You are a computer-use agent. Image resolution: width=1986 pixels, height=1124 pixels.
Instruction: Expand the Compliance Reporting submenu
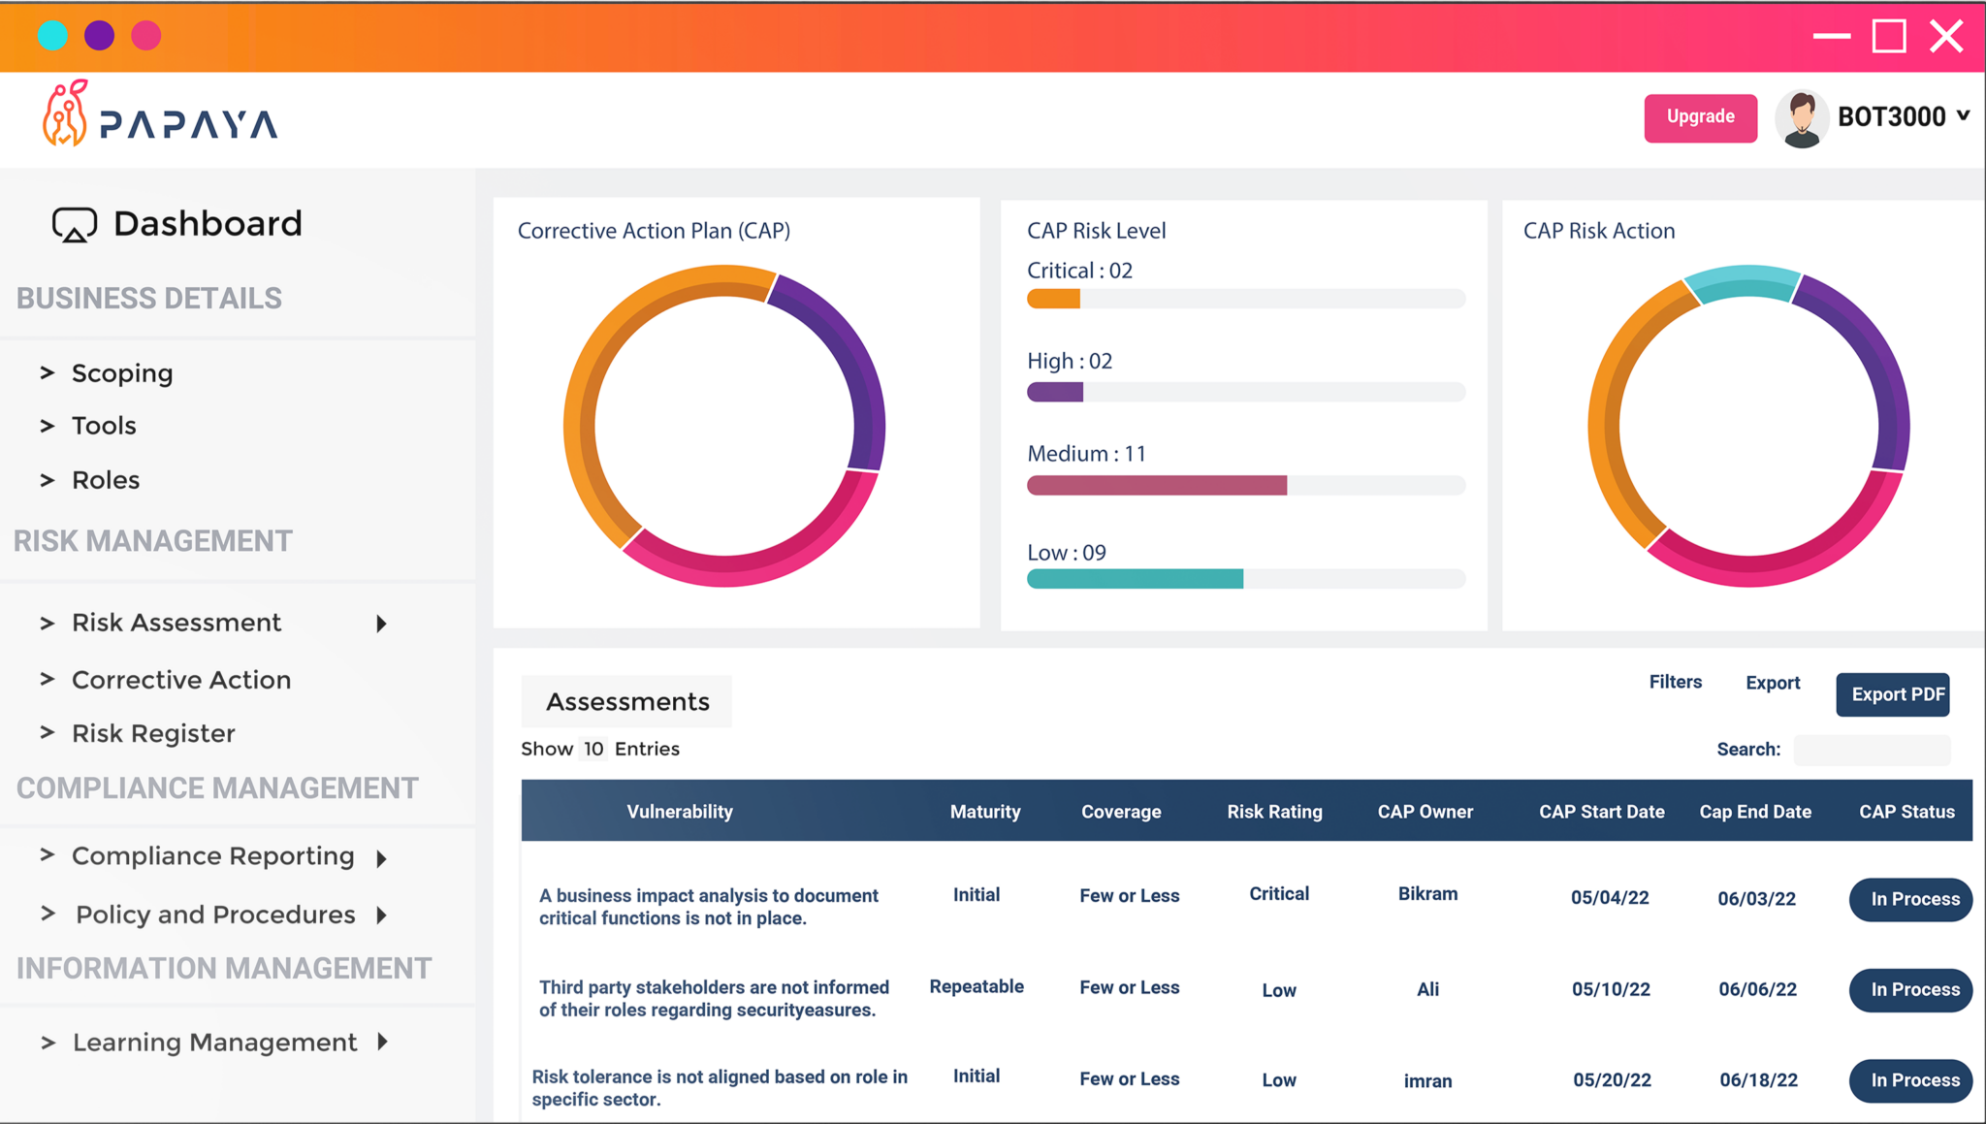381,857
